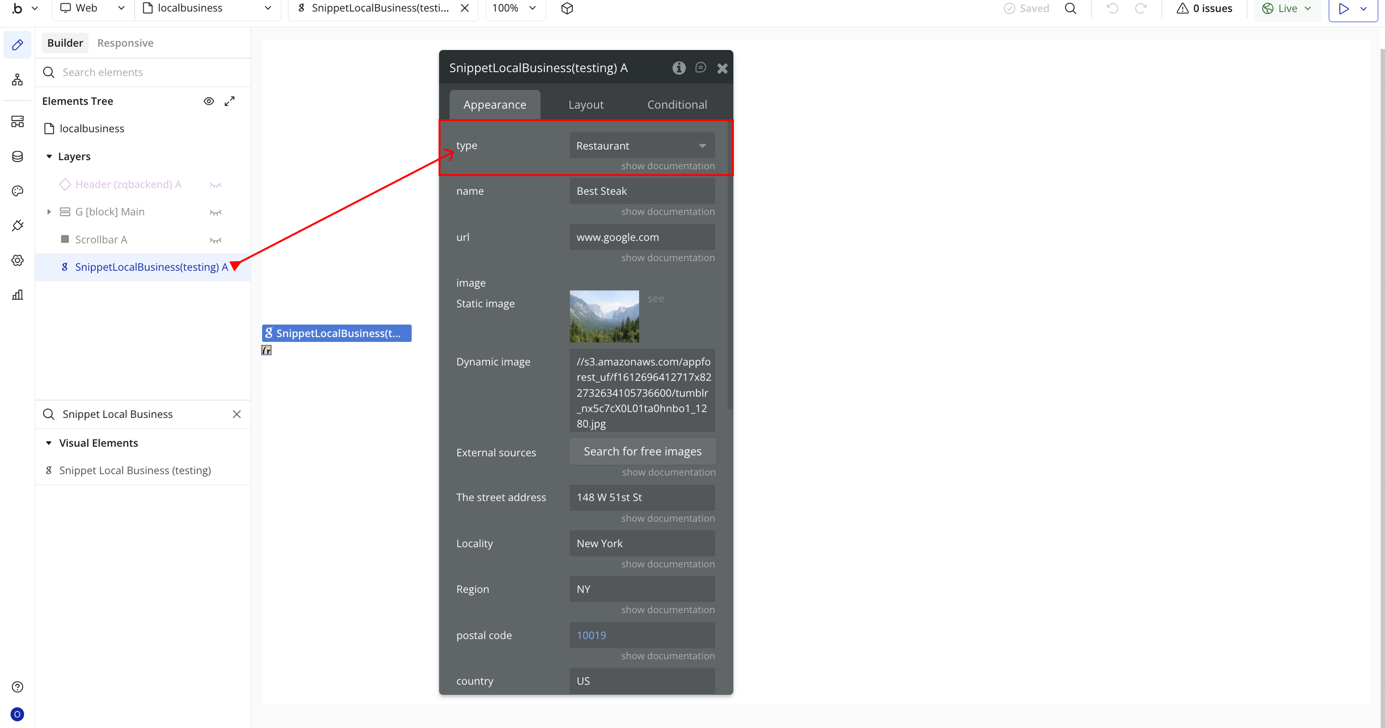The width and height of the screenshot is (1385, 728).
Task: Switch to the Responsive tab
Action: [125, 43]
